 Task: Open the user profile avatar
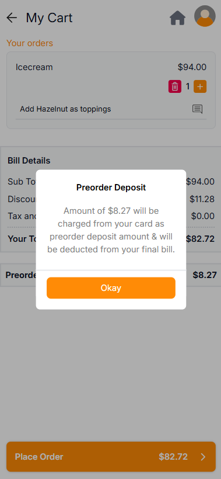[x=205, y=16]
